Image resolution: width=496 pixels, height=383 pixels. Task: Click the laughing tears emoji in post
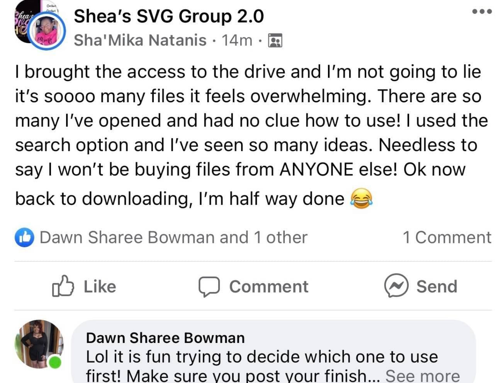click(x=361, y=199)
